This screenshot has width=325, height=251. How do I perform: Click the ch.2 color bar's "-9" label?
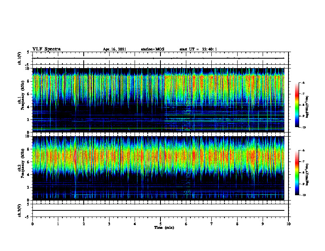point(303,184)
